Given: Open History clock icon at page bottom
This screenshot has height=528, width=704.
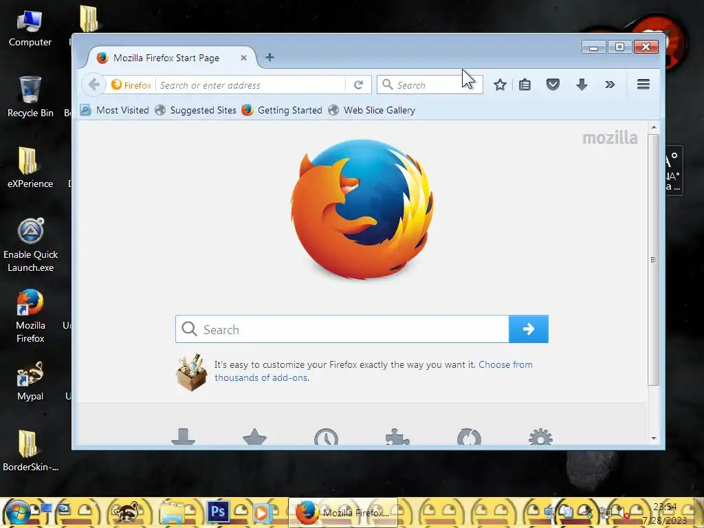Looking at the screenshot, I should pyautogui.click(x=326, y=437).
